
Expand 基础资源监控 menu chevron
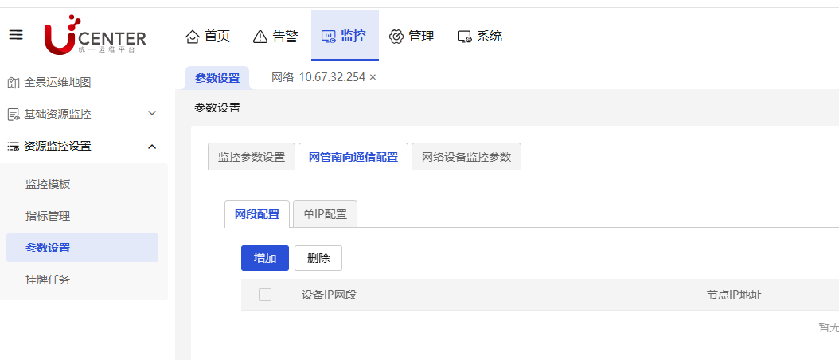click(152, 114)
